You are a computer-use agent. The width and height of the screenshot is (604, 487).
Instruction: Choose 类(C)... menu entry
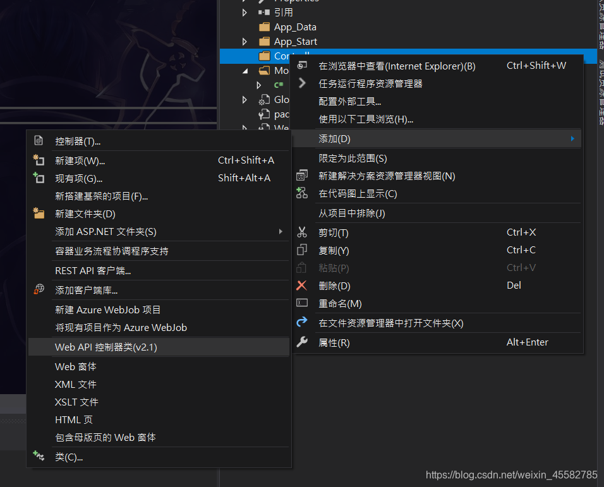(x=159, y=457)
